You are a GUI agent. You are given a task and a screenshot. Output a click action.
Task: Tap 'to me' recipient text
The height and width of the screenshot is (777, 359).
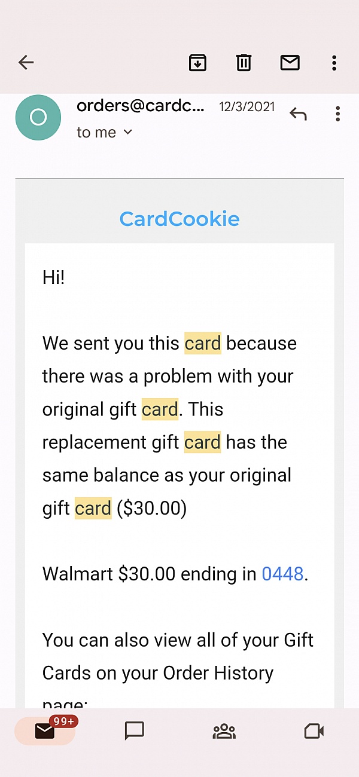pos(96,132)
